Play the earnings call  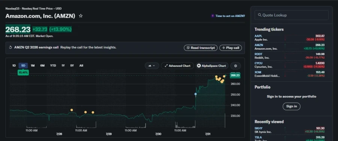point(231,48)
